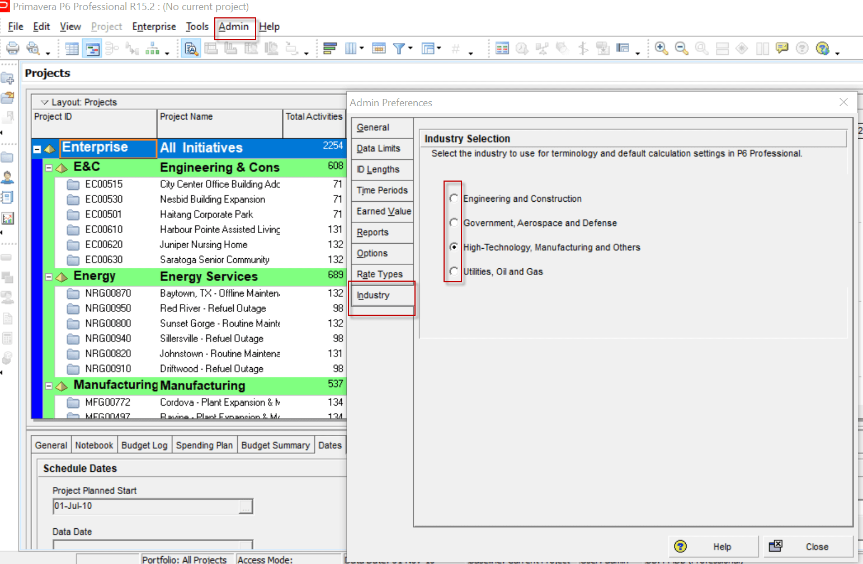Select the MFG00772 Cordova project row

coord(200,402)
